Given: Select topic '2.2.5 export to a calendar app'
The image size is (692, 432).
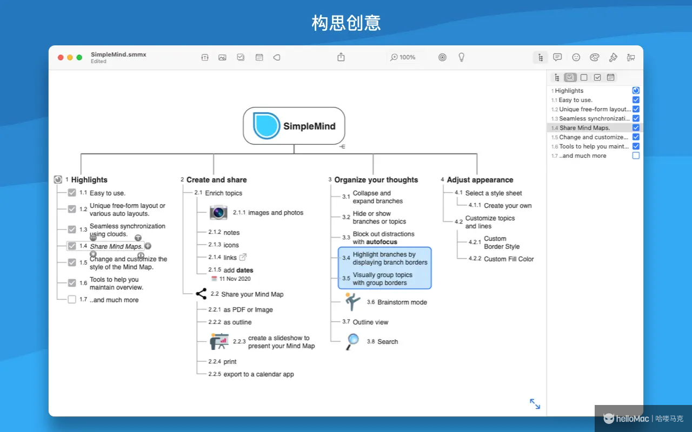Looking at the screenshot, I should (x=251, y=374).
